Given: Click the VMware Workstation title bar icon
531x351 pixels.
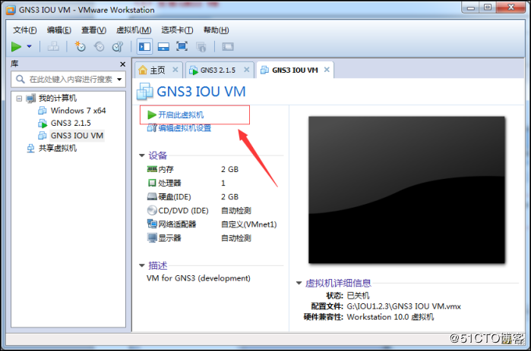Looking at the screenshot, I should click(x=11, y=10).
